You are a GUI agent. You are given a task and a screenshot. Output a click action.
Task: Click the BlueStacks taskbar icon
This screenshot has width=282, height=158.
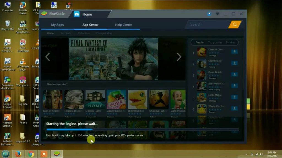pos(57,154)
